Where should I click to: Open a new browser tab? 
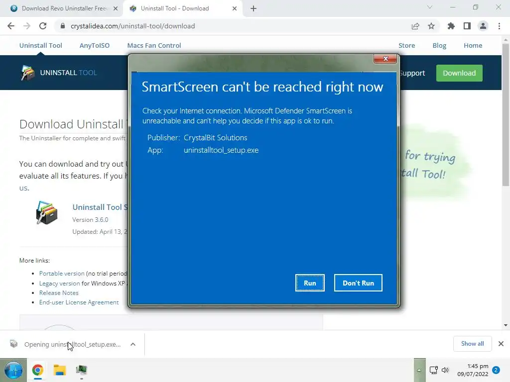click(254, 8)
